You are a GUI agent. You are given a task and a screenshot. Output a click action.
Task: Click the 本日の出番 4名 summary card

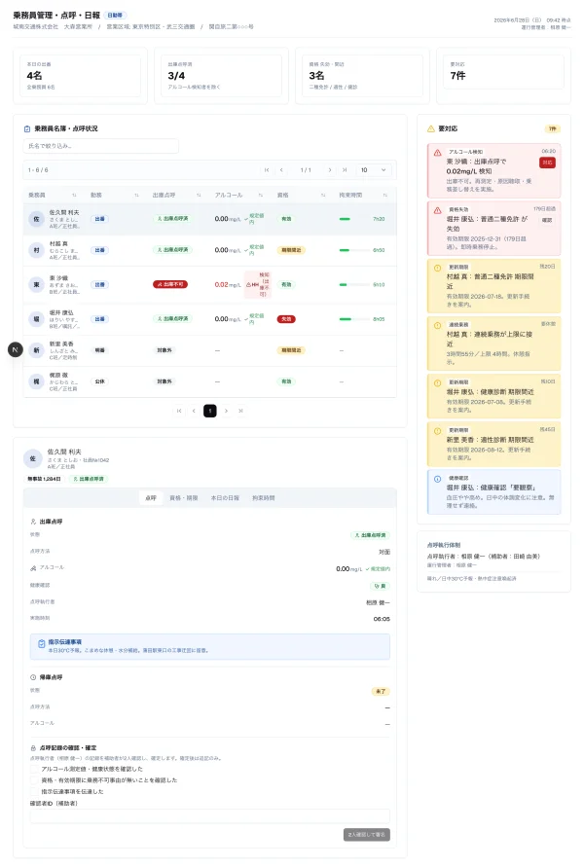click(x=80, y=76)
